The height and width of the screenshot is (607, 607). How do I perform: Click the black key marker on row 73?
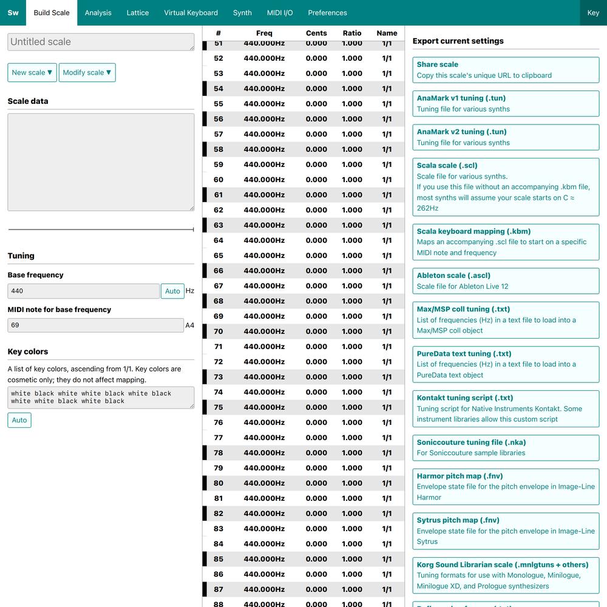pos(205,377)
